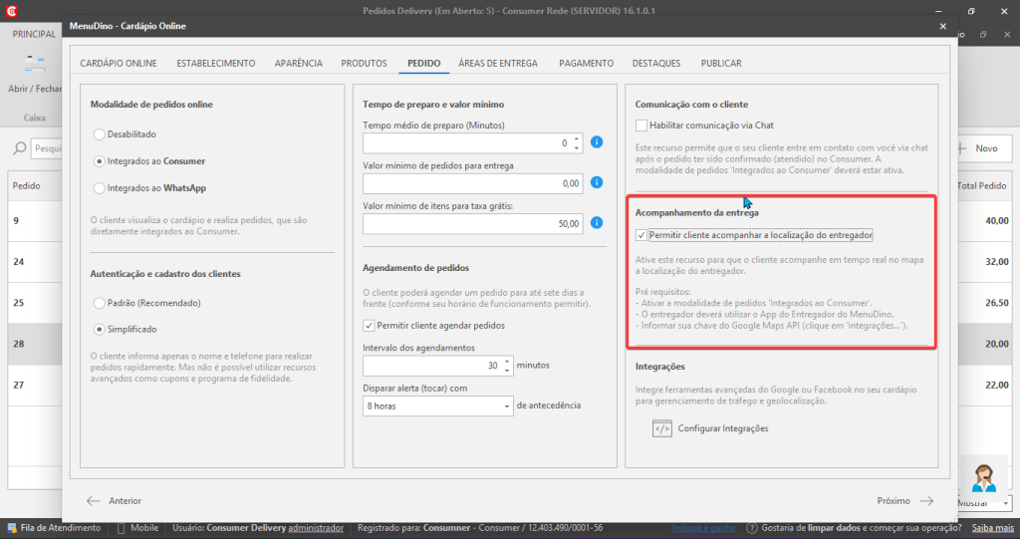This screenshot has width=1020, height=539.
Task: Decrease Tempo médio de preparo spinner
Action: pos(577,147)
